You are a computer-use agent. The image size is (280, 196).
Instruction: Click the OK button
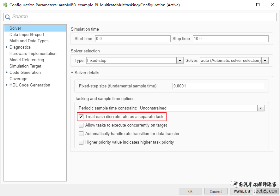point(190,191)
